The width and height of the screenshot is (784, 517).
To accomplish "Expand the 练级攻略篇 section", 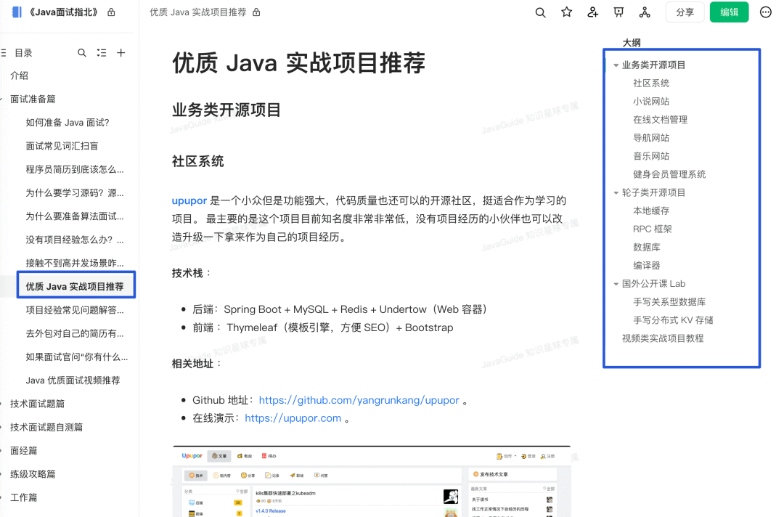I will click(2, 474).
